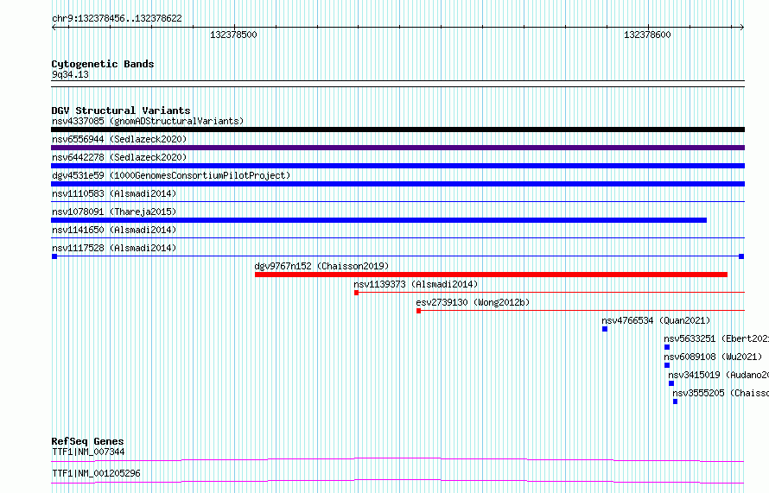
Task: Click the RefSeq Genes track title
Action: click(x=87, y=441)
